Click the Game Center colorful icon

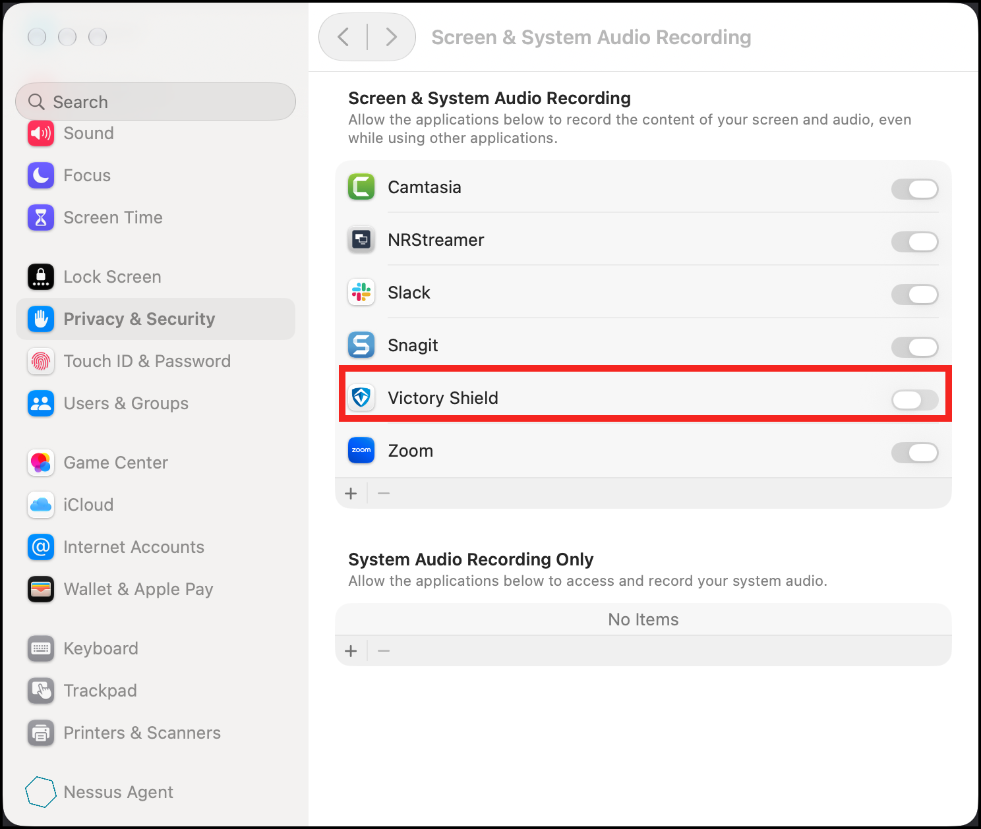(x=41, y=463)
